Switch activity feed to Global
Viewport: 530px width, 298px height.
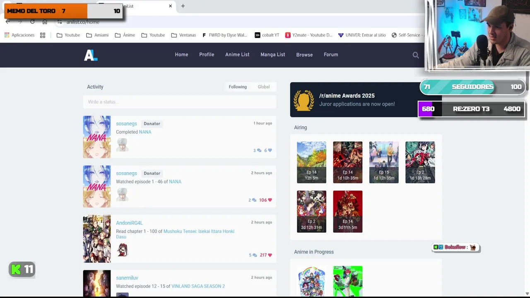pos(264,87)
